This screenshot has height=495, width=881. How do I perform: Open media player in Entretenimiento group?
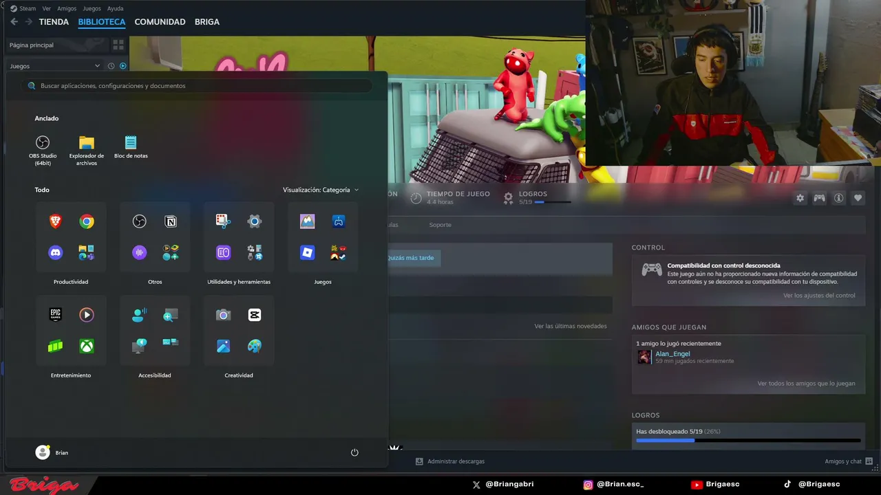point(87,315)
